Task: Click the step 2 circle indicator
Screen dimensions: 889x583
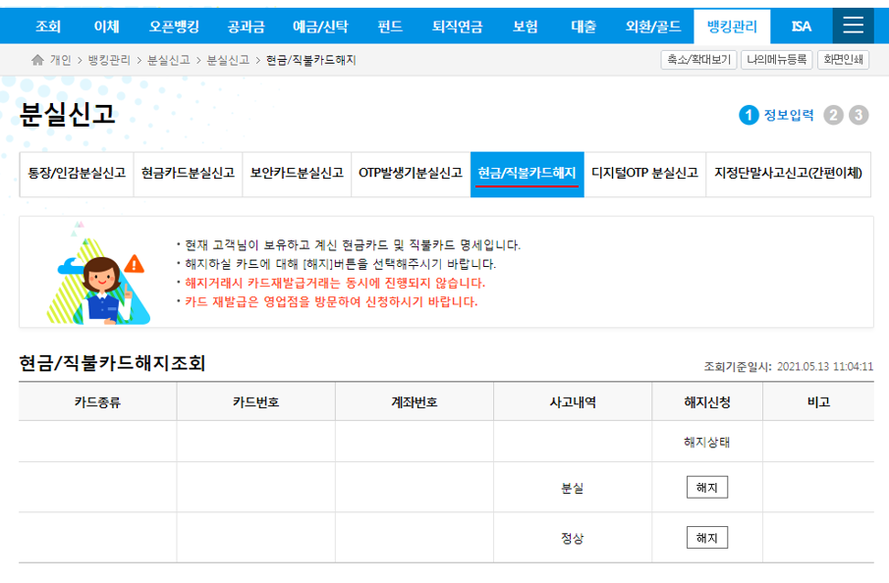Action: tap(833, 115)
